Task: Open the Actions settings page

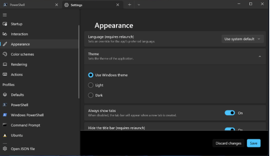Action: coord(39,74)
